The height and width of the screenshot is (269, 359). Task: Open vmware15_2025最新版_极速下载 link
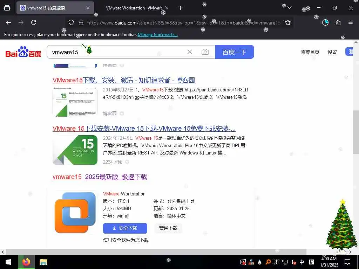click(x=100, y=177)
